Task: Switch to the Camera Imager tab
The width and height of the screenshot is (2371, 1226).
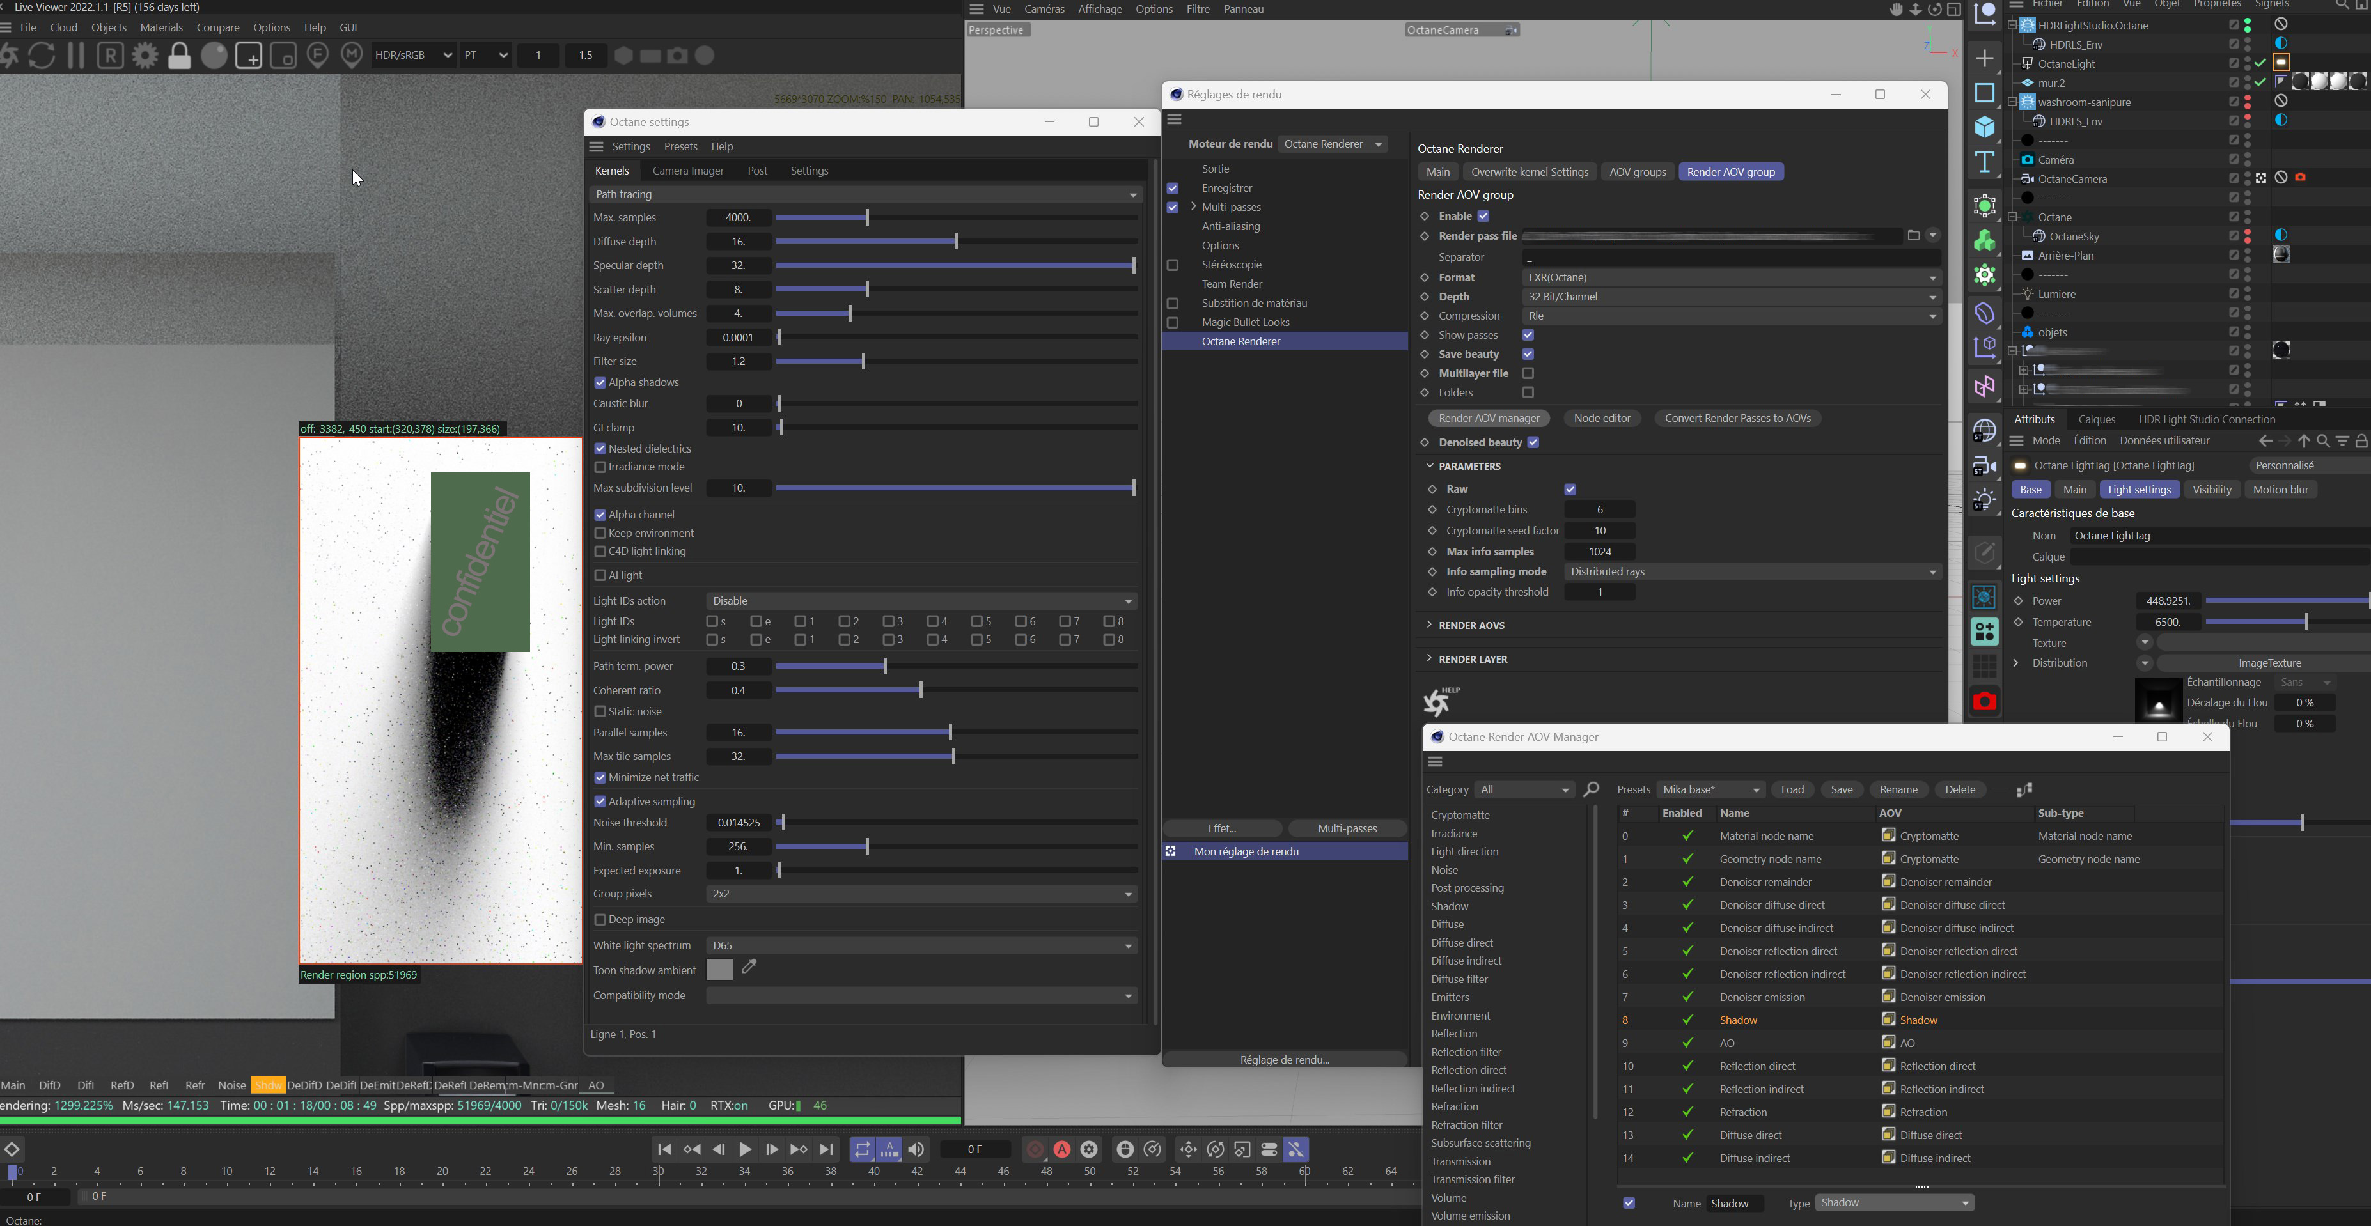Action: (x=687, y=171)
